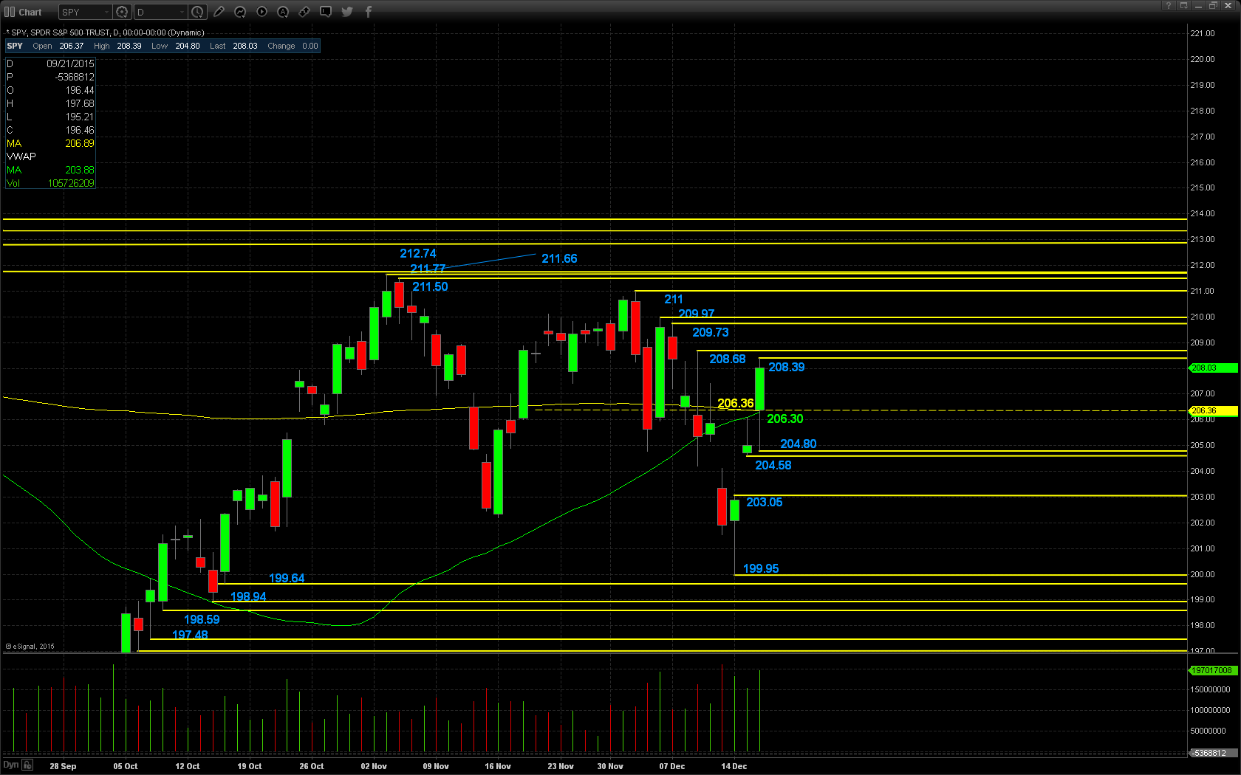This screenshot has height=775, width=1241.
Task: Click the green MA 203.88 data row
Action: (x=50, y=170)
